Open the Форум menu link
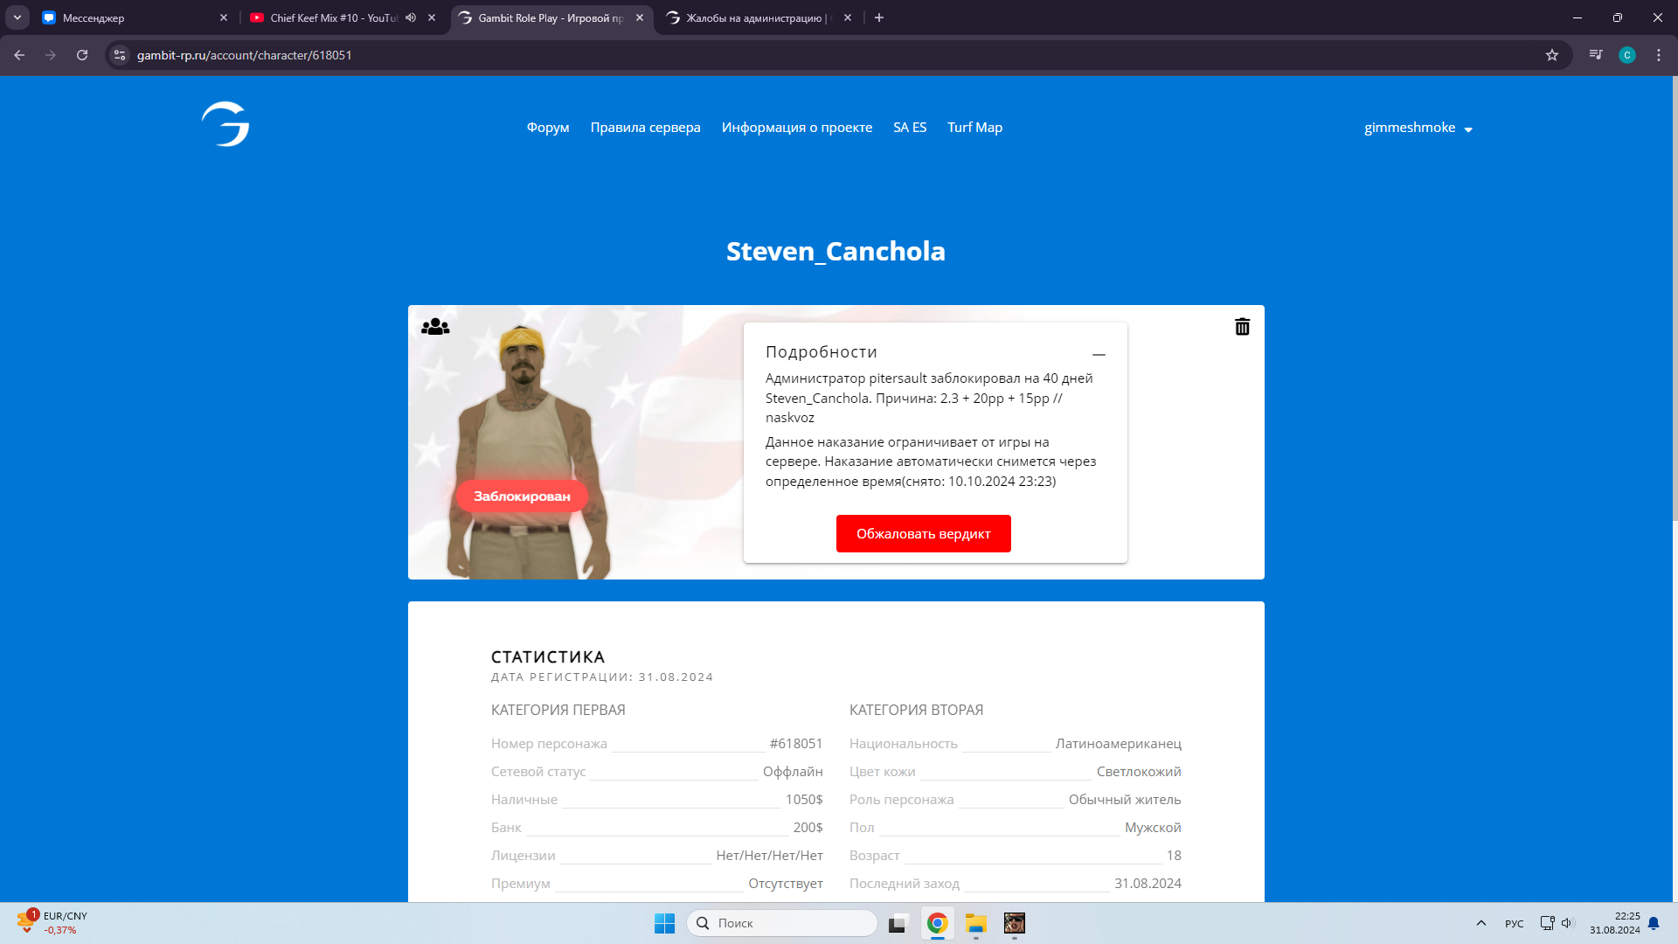 click(547, 128)
